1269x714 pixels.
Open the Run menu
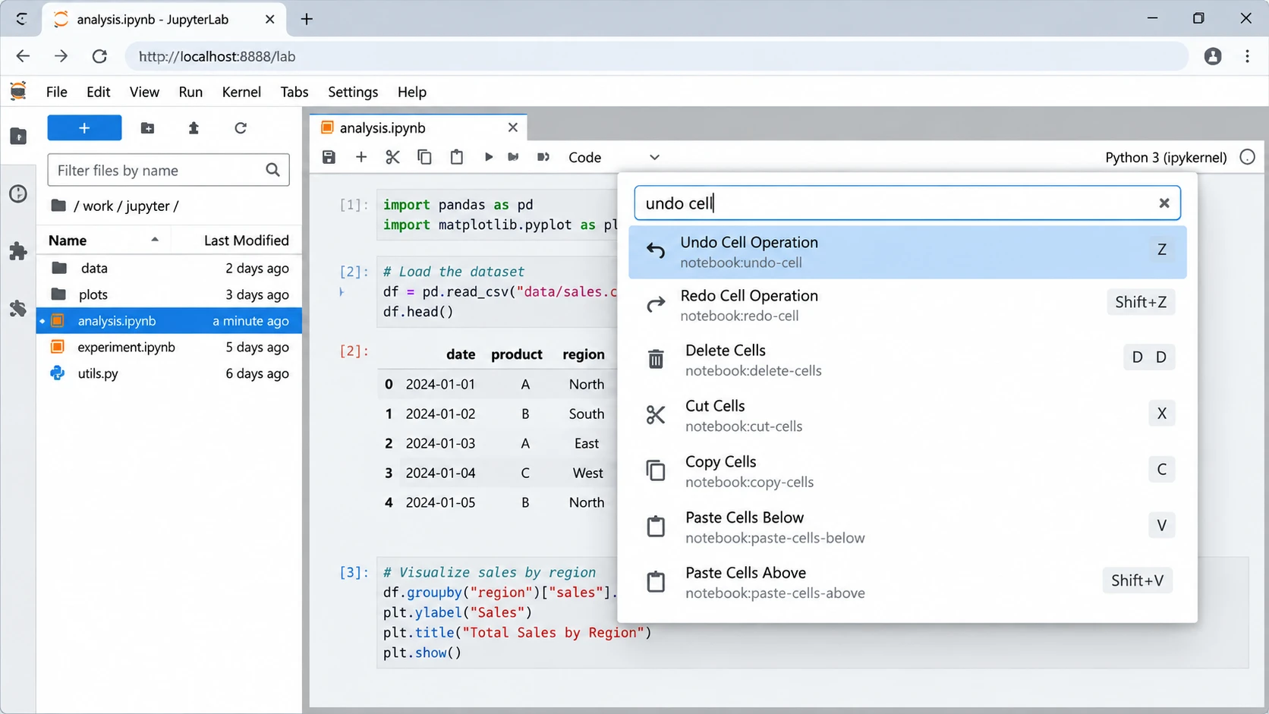pyautogui.click(x=191, y=92)
